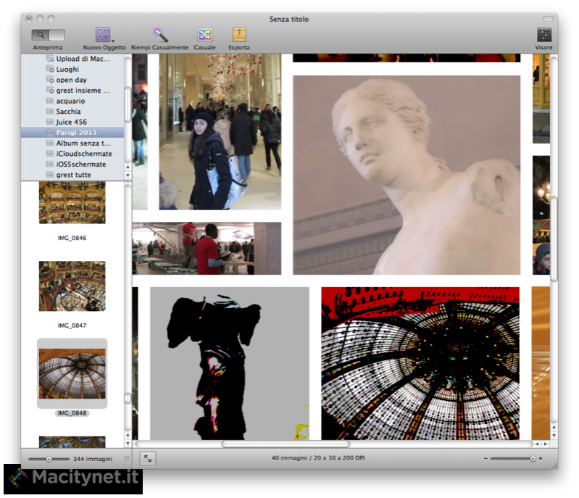Screen dimensions: 579x498
Task: Click the thumbnail panel scrollbar
Action: click(128, 398)
